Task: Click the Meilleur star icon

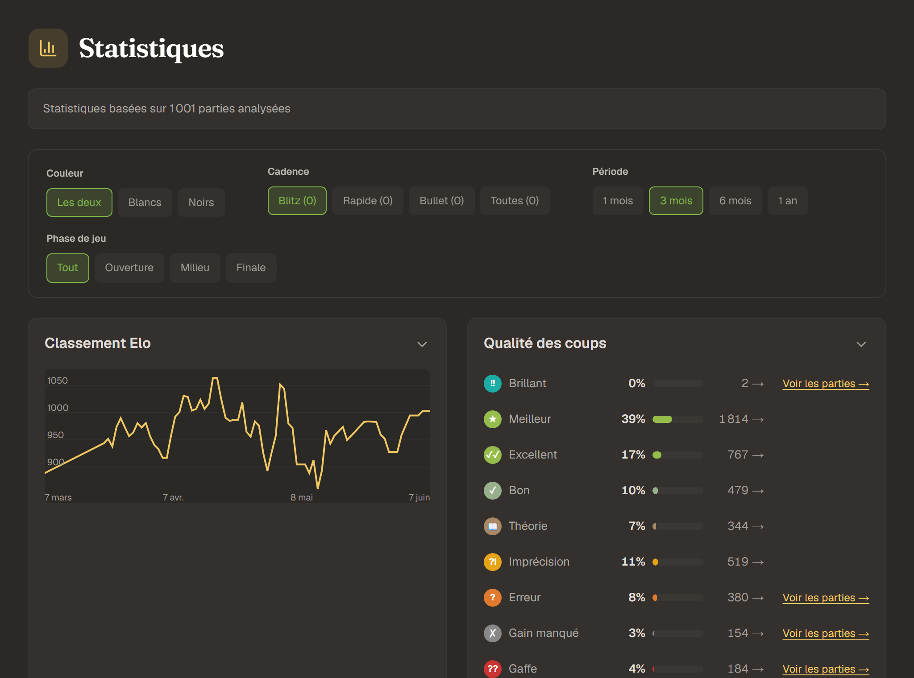Action: point(493,419)
